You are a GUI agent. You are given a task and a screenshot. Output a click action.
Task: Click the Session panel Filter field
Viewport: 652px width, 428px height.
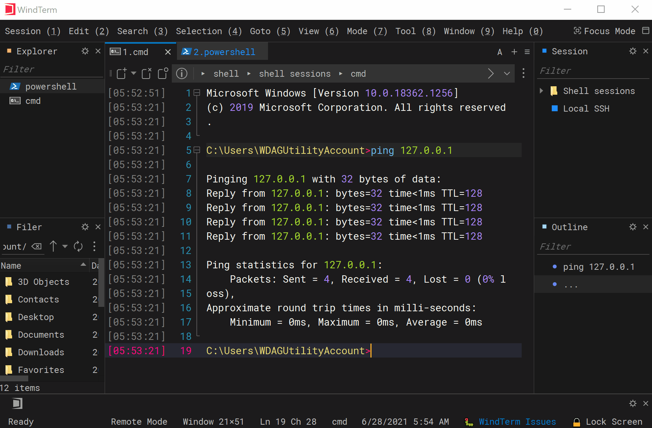593,70
